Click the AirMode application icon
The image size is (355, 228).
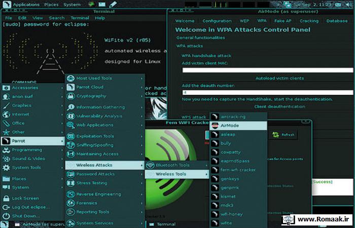tap(215, 126)
